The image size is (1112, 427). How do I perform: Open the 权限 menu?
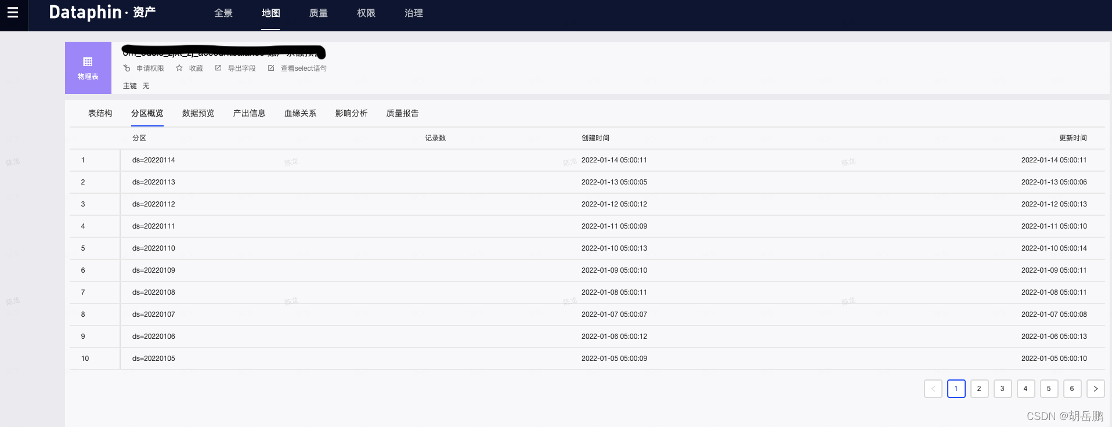click(x=366, y=13)
